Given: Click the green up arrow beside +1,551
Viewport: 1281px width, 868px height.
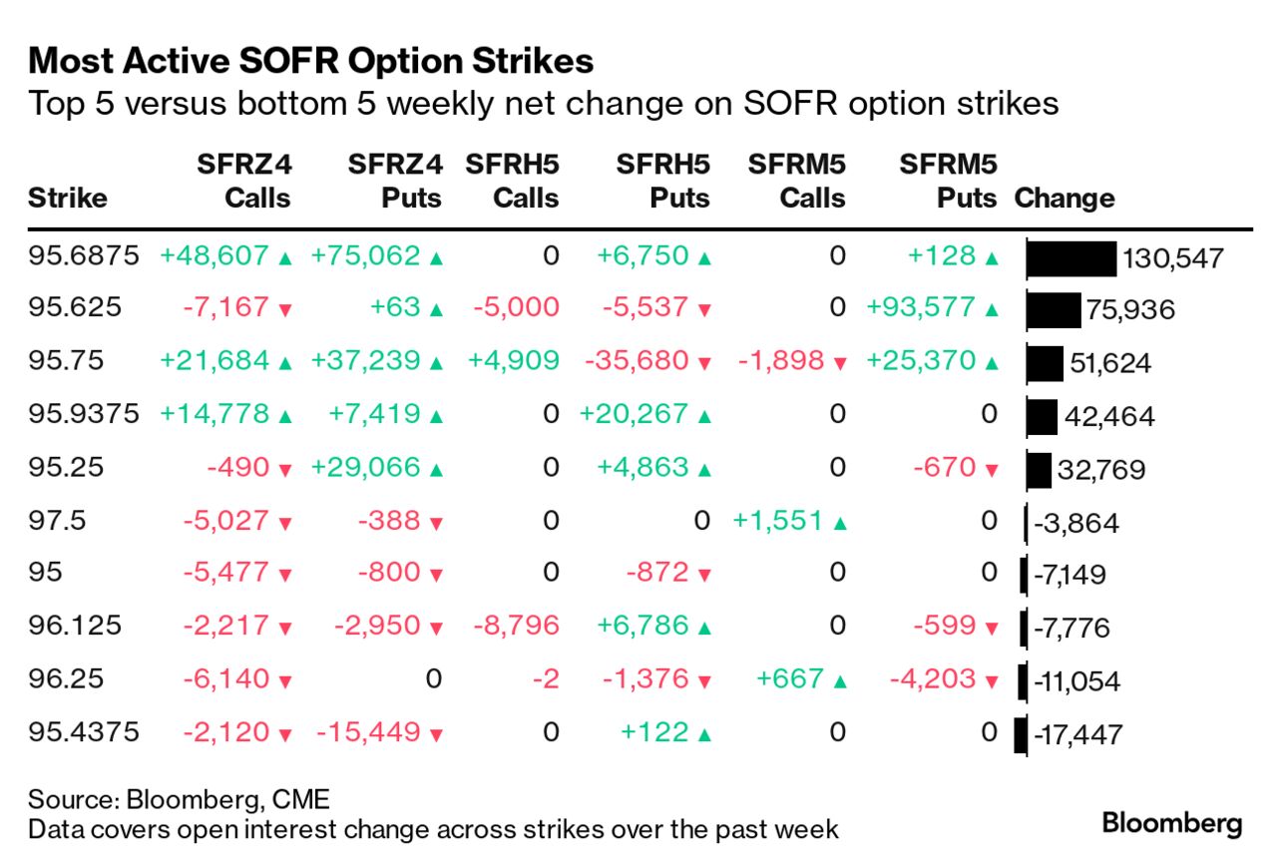Looking at the screenshot, I should (x=839, y=522).
